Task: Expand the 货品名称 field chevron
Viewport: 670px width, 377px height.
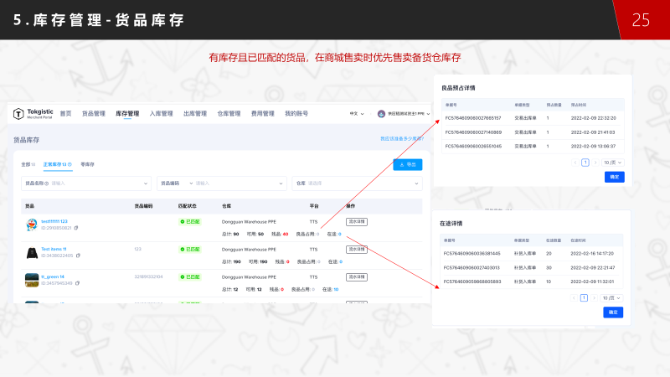Action: click(x=145, y=183)
